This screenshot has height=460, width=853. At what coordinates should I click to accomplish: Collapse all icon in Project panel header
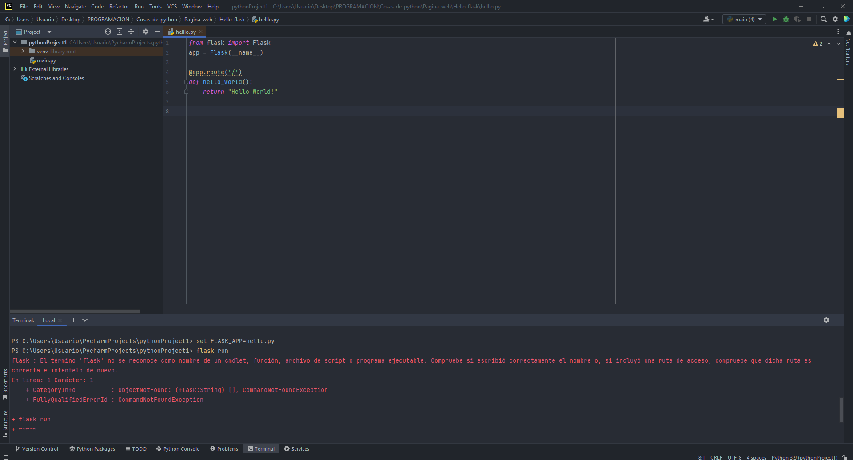[131, 32]
